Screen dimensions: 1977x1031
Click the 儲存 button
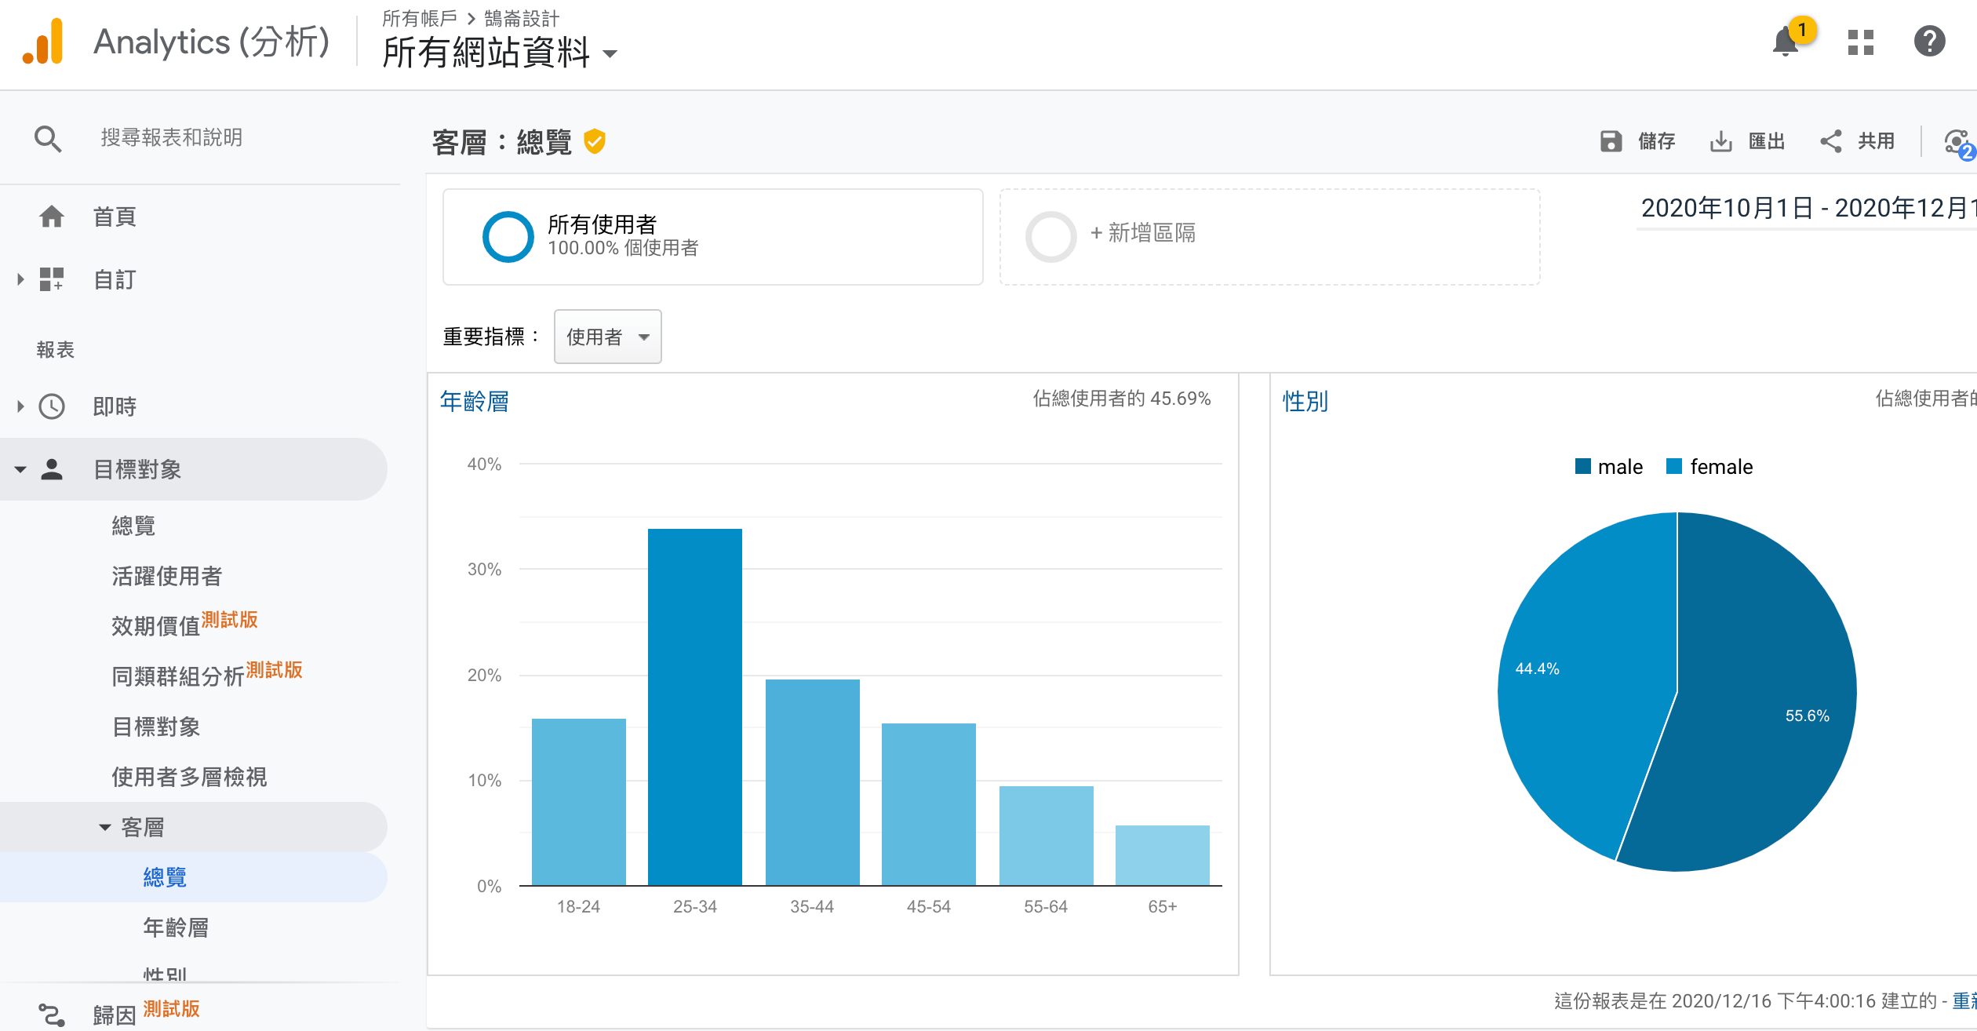tap(1637, 141)
